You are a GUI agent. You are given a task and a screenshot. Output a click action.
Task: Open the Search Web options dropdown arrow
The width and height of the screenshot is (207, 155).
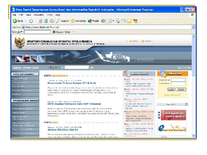point(73,32)
